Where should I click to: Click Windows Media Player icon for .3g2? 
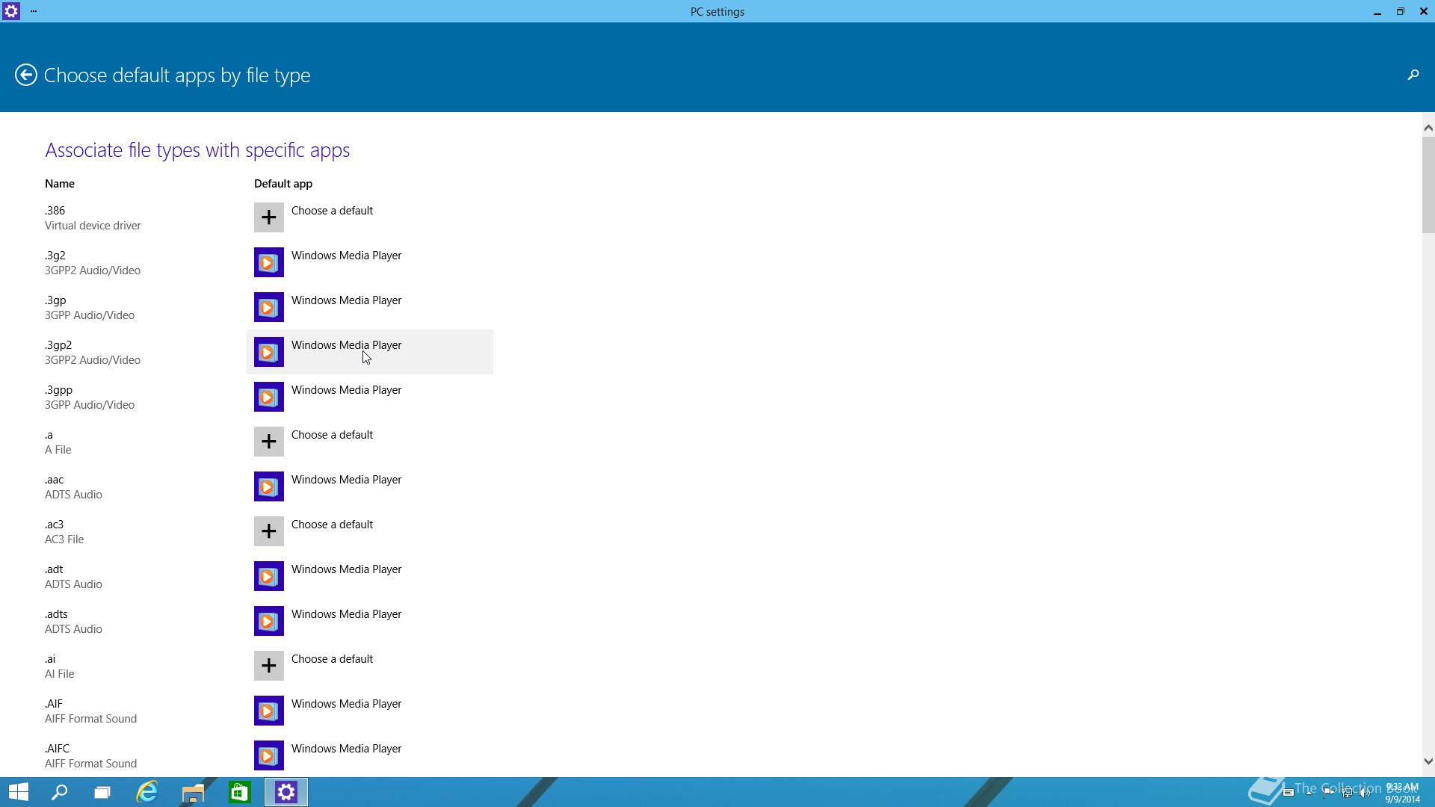(269, 262)
